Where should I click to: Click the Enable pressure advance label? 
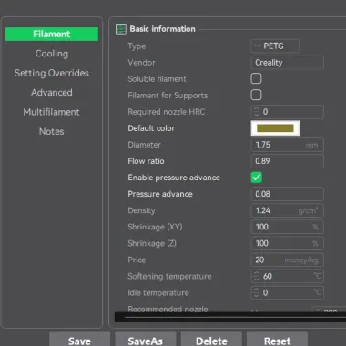point(174,178)
